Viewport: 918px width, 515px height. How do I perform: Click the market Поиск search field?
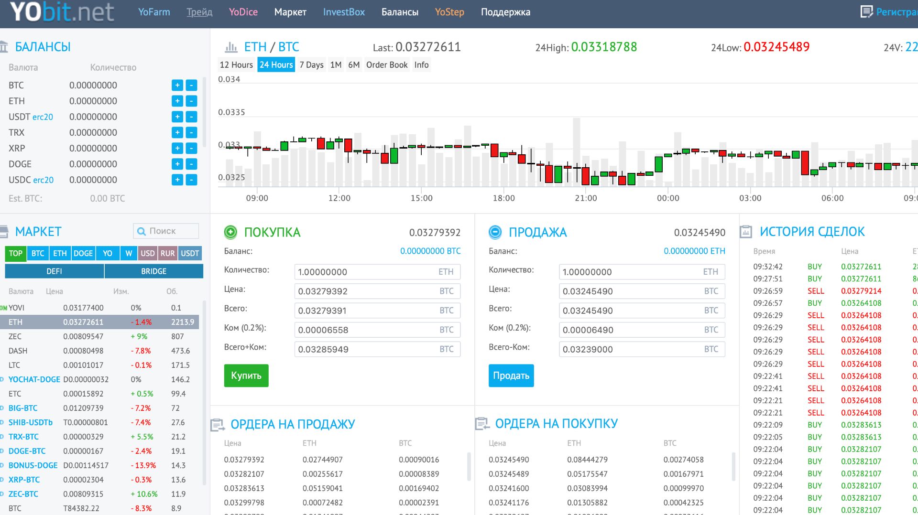click(166, 231)
